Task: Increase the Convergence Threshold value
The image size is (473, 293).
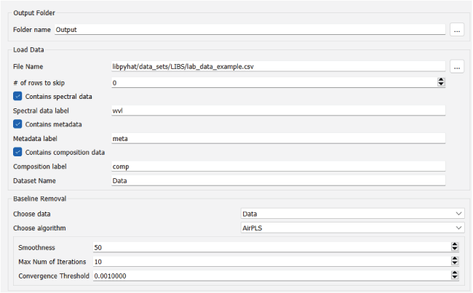Action: (x=455, y=273)
